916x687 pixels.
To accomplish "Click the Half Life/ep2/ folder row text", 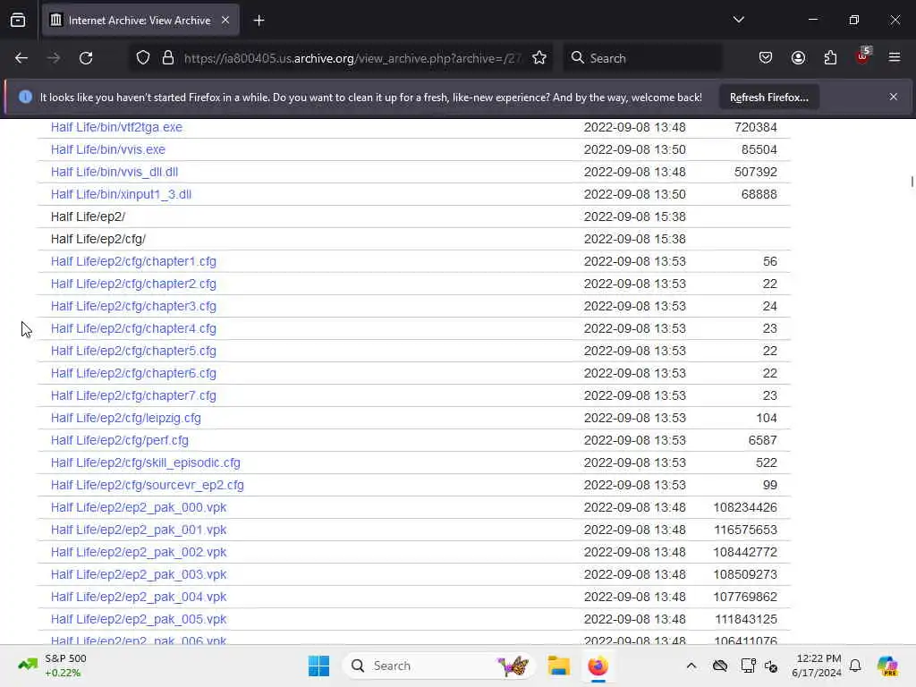I will (88, 216).
